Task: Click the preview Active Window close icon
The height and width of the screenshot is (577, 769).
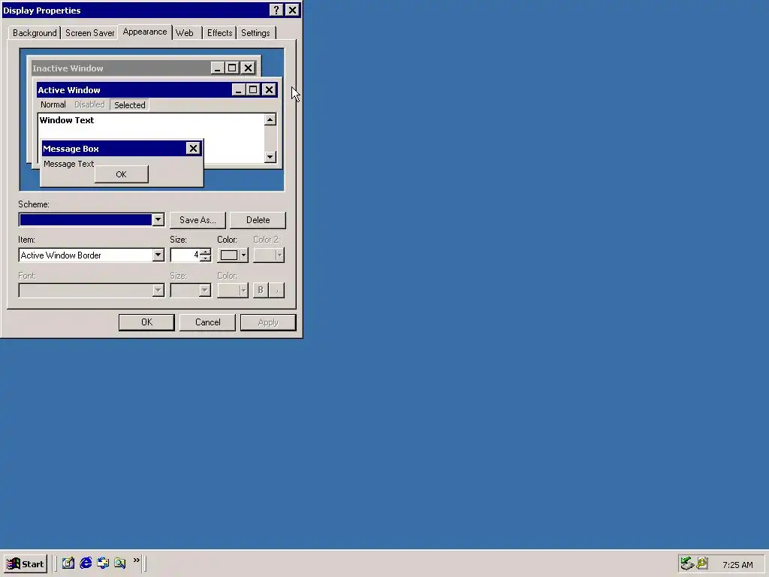Action: [270, 90]
